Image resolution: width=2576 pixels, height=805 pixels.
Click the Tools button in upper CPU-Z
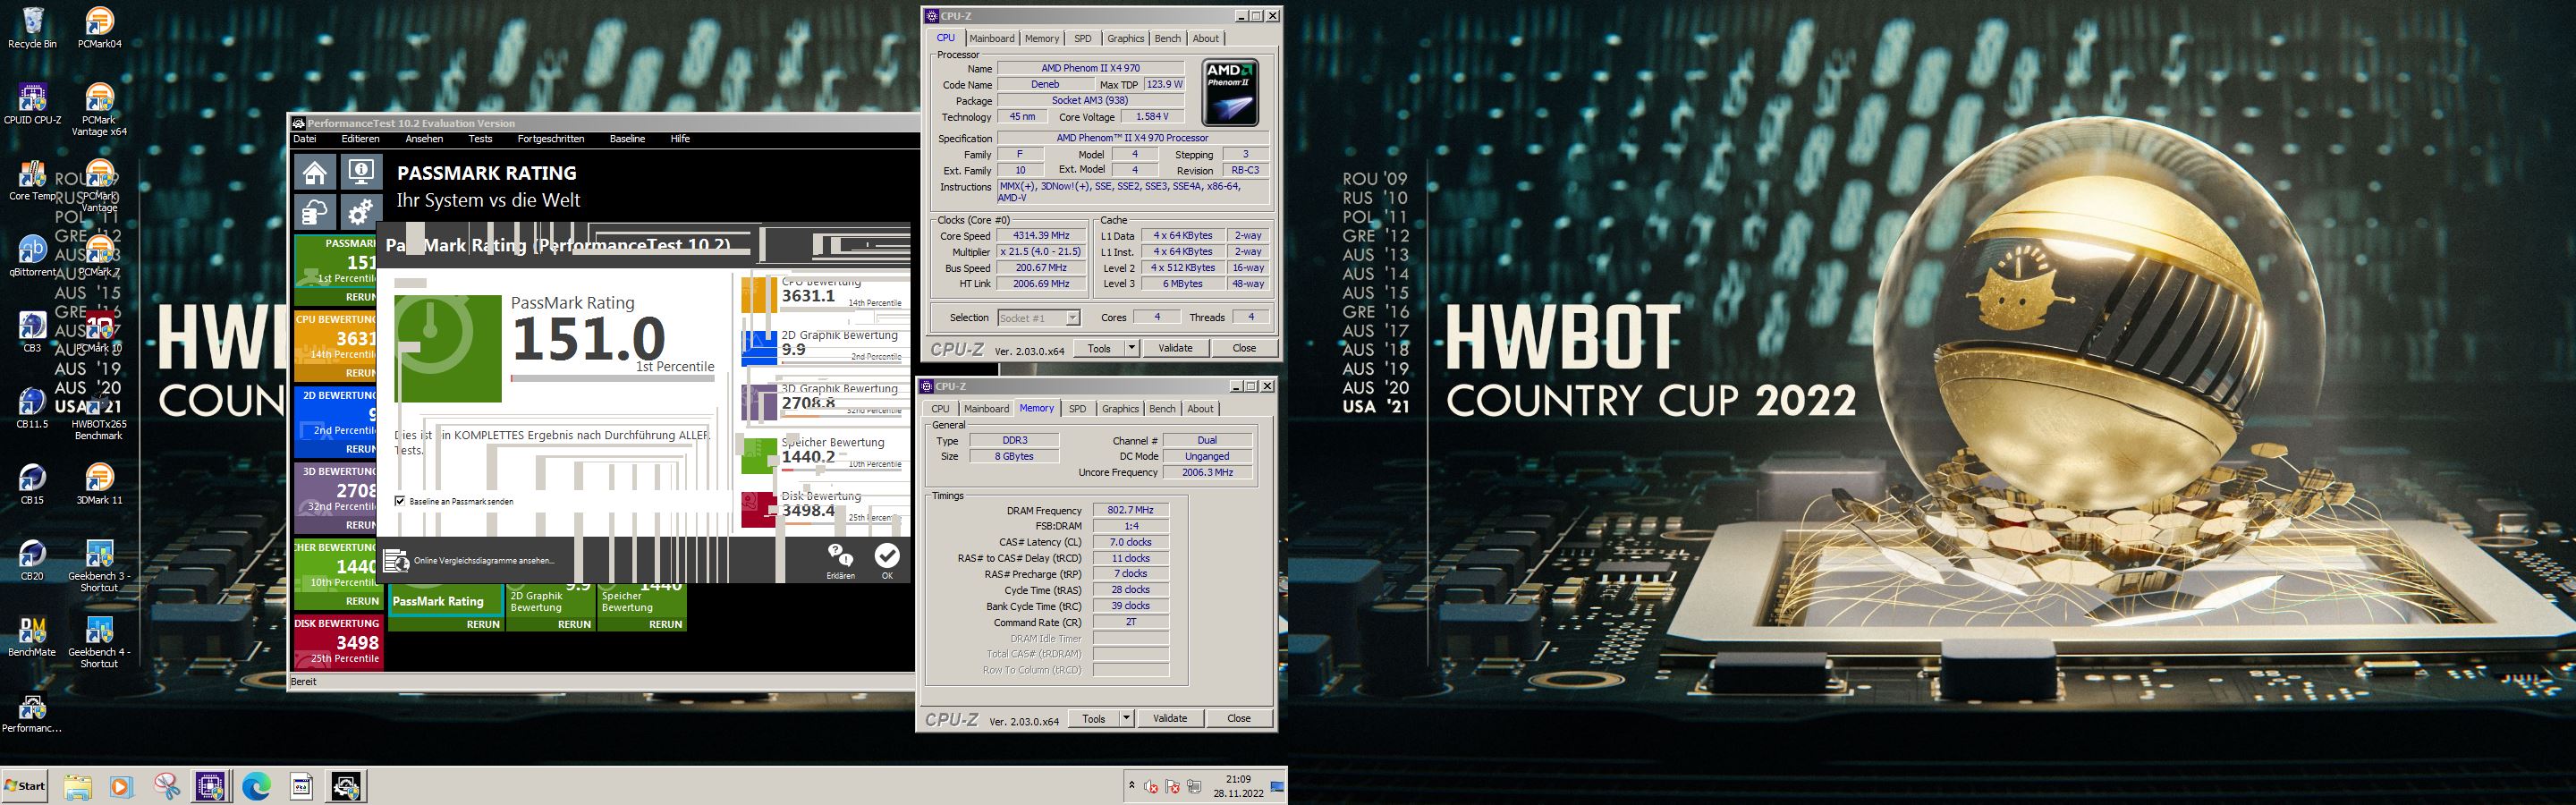click(1099, 348)
